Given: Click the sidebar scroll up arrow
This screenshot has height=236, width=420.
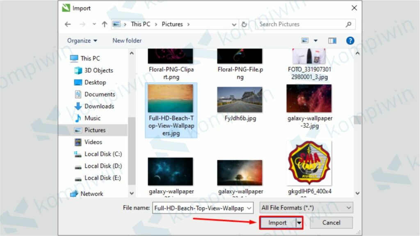Looking at the screenshot, I should click(x=132, y=53).
